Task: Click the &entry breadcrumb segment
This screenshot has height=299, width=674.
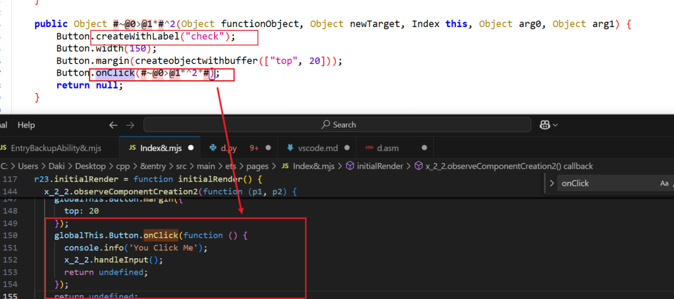Action: pos(154,166)
